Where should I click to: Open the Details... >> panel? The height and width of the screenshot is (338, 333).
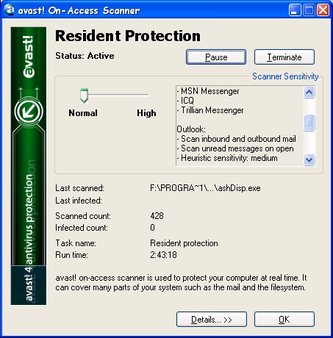click(x=212, y=320)
